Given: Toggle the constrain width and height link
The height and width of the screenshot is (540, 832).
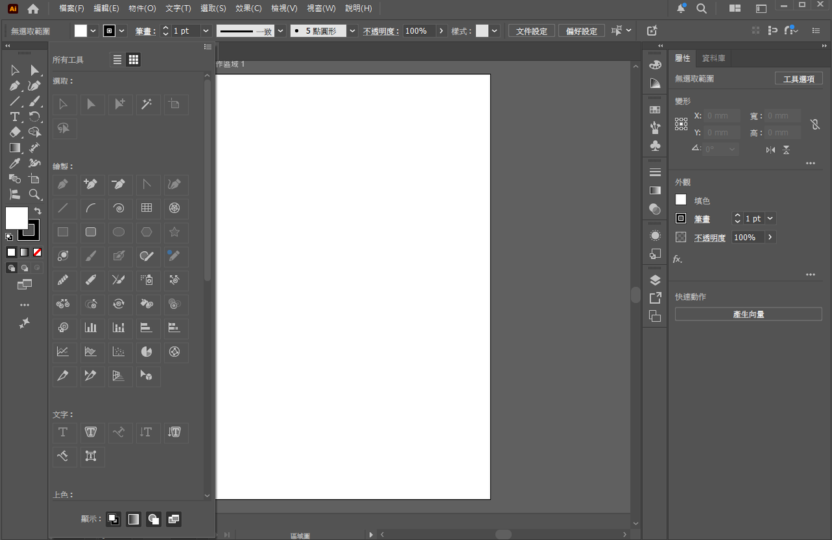Looking at the screenshot, I should [814, 124].
